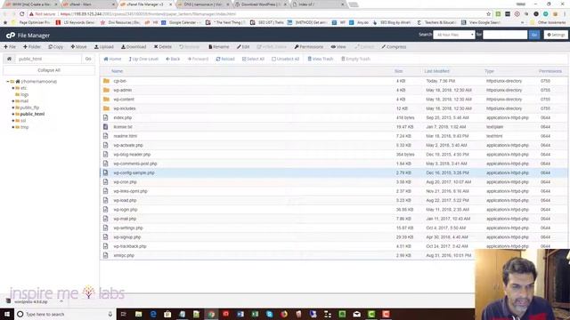Expand the mail folder in tree

click(x=13, y=101)
